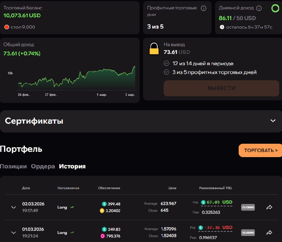Click checkmark for 12 из 14 дней
The height and width of the screenshot is (242, 282).
pos(167,63)
